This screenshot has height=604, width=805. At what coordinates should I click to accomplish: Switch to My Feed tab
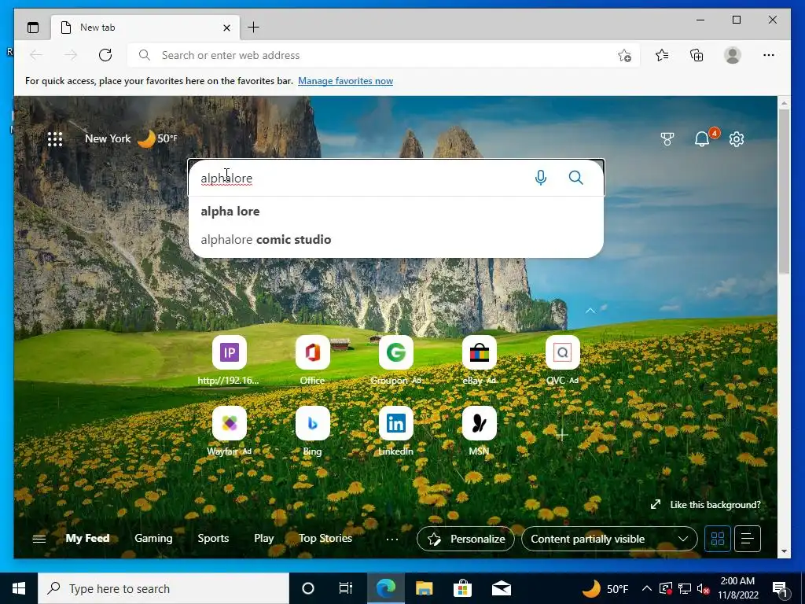[x=87, y=538]
